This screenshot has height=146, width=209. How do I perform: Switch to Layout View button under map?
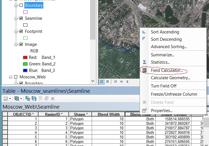107,81
